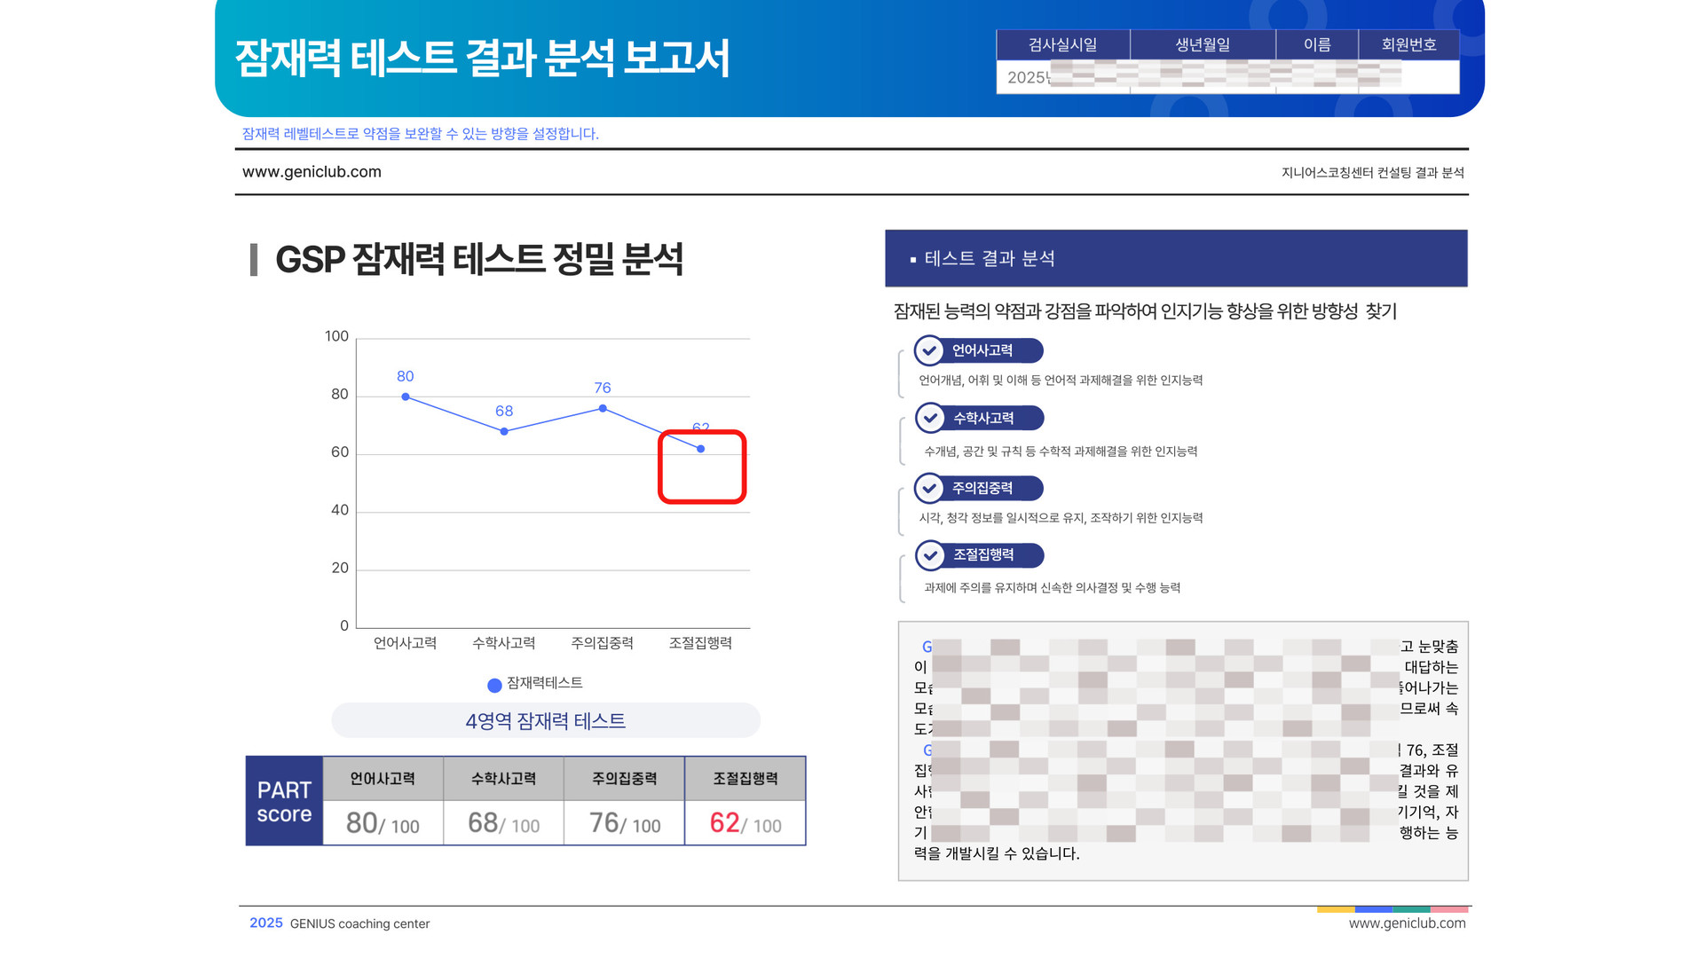Open the www.geniclub.com link under the header
1704x958 pixels.
312,172
